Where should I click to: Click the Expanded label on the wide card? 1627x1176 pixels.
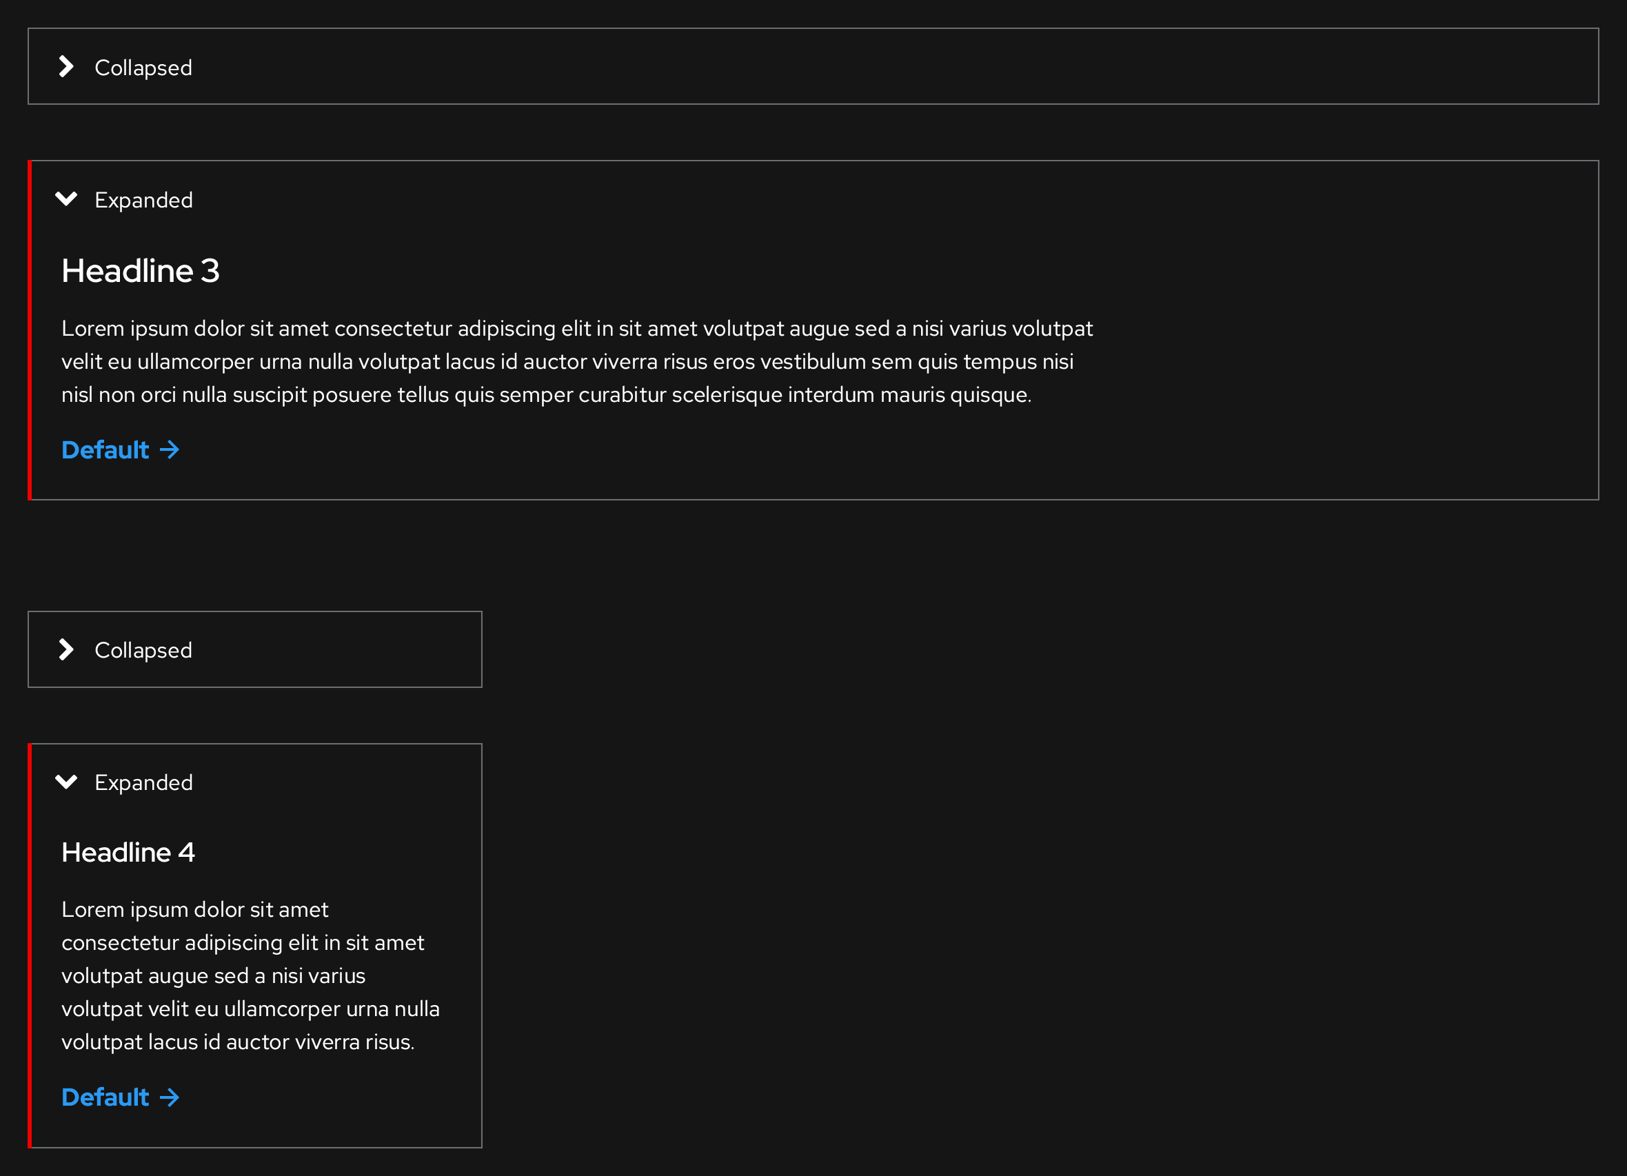(143, 199)
